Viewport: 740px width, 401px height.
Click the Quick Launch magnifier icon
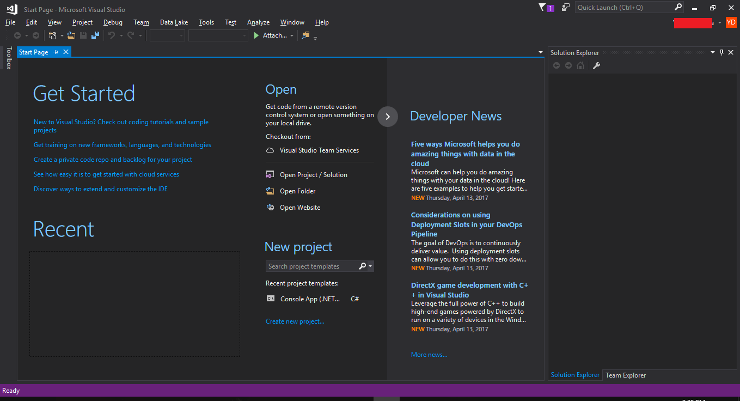(678, 7)
